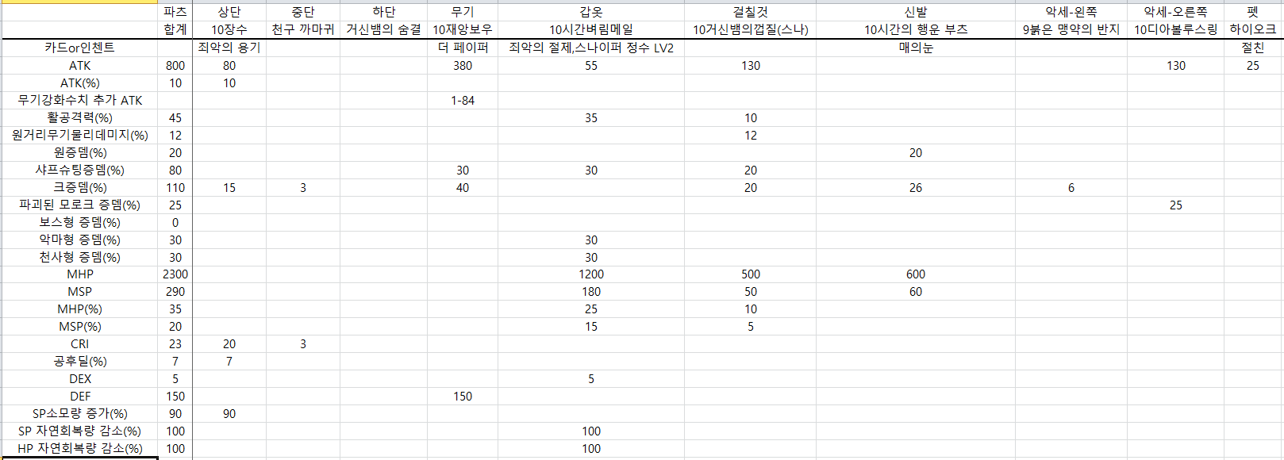The width and height of the screenshot is (1284, 460).
Task: Click the 매의눈 card cell
Action: (915, 48)
